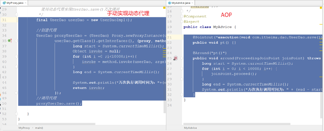Collapse the for loop at line 39 in MyProxy

17,56
